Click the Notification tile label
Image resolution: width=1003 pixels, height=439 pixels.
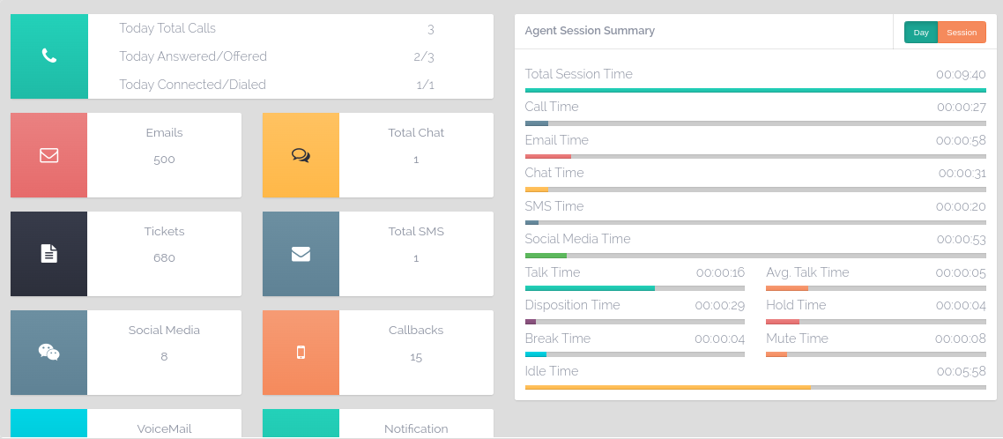point(416,428)
